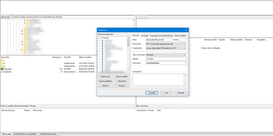The width and height of the screenshot is (273, 136).
Task: Open the Tipo di accesso dropdown
Action: point(166,55)
